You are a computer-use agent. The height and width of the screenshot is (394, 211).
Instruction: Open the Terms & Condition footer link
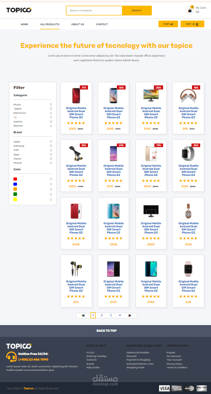pos(177,367)
